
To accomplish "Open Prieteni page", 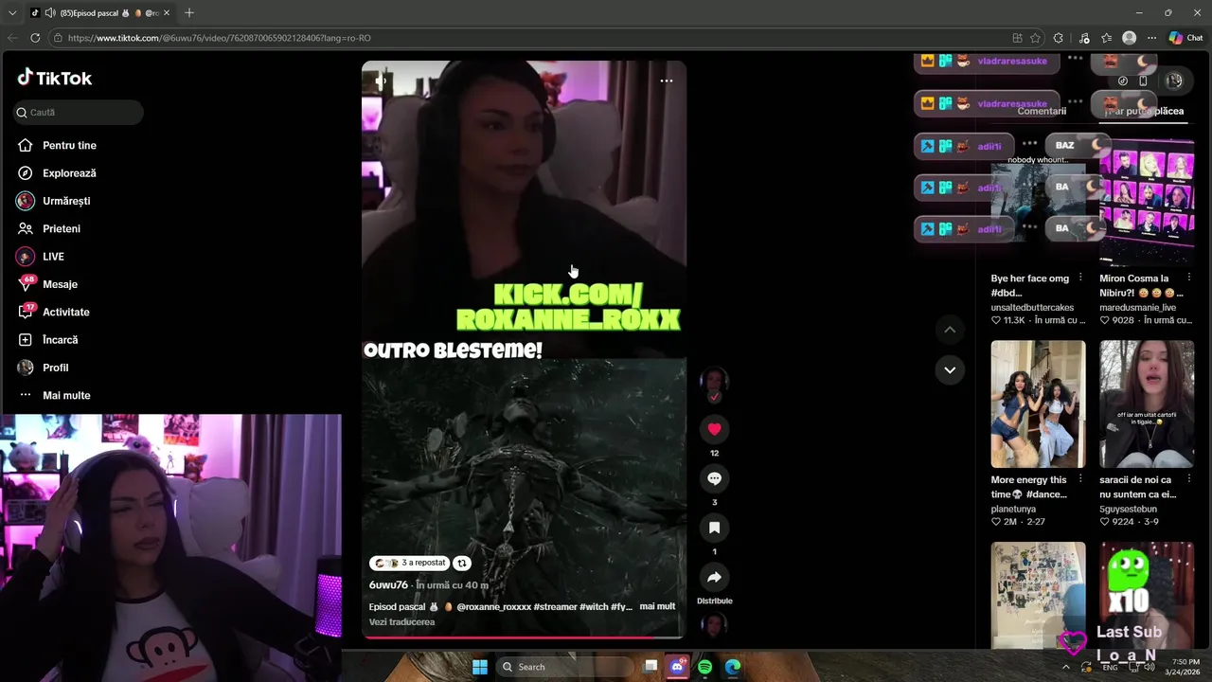I will pyautogui.click(x=49, y=228).
